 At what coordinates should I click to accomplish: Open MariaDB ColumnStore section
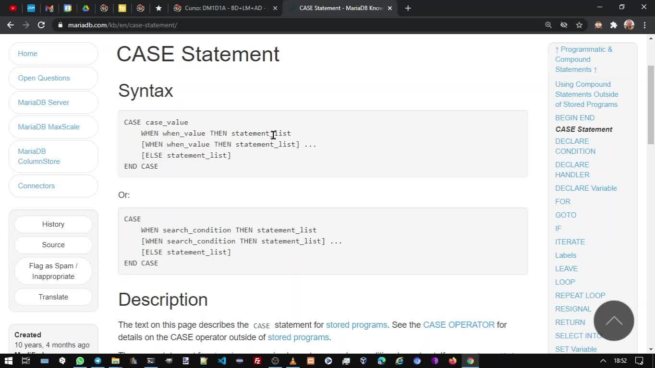click(53, 156)
